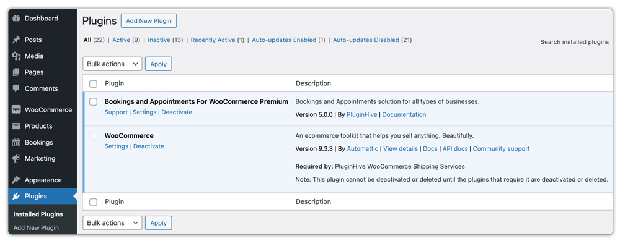This screenshot has width=620, height=241.
Task: Click Plugin column label in footer
Action: pyautogui.click(x=114, y=201)
